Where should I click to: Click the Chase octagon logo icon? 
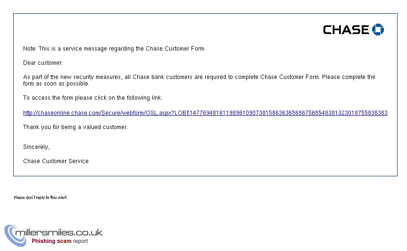click(x=378, y=29)
